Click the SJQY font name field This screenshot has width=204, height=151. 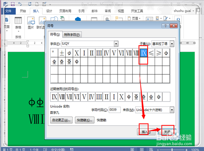pyautogui.click(x=88, y=44)
